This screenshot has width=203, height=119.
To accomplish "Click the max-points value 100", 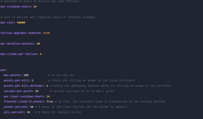I will pyautogui.click(x=26, y=75).
